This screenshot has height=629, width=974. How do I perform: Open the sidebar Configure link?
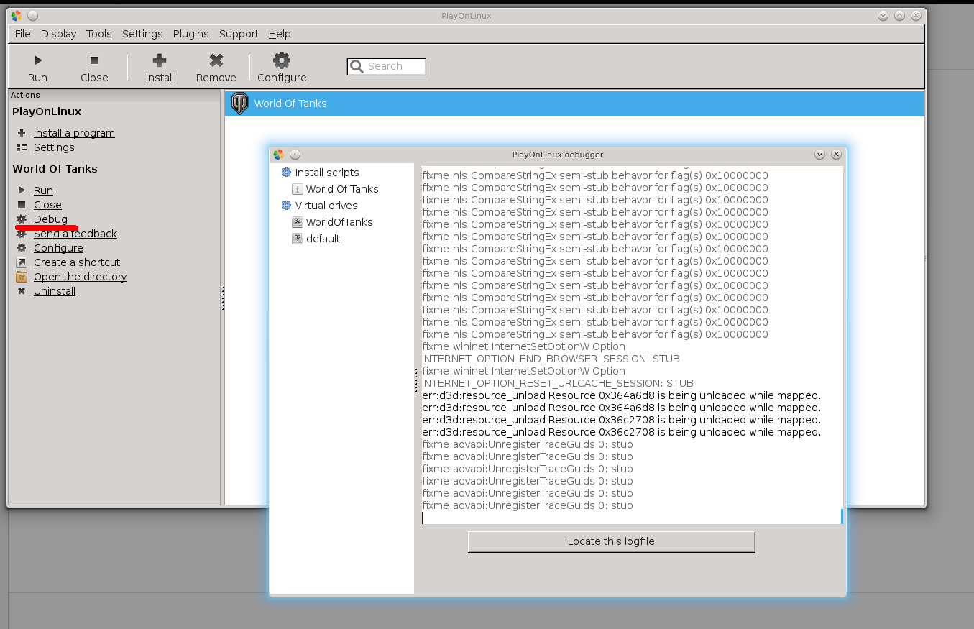58,248
